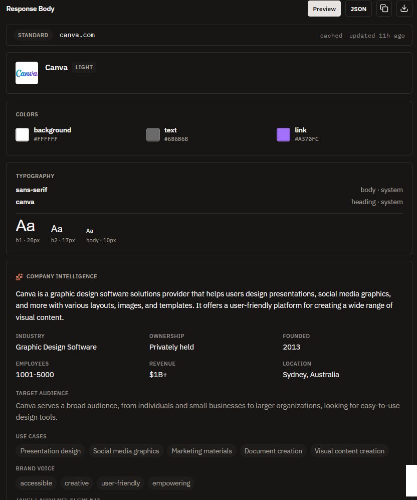Click 'updated 11h ago' timestamp
Screen dimensions: 417x500
377,36
